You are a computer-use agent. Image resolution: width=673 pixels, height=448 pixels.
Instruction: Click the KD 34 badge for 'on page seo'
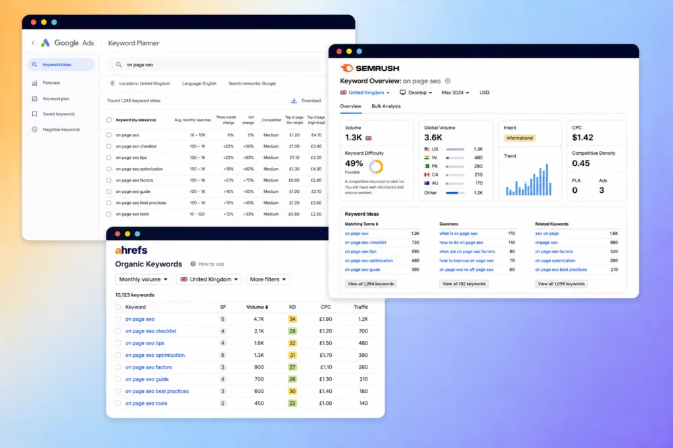pyautogui.click(x=292, y=319)
